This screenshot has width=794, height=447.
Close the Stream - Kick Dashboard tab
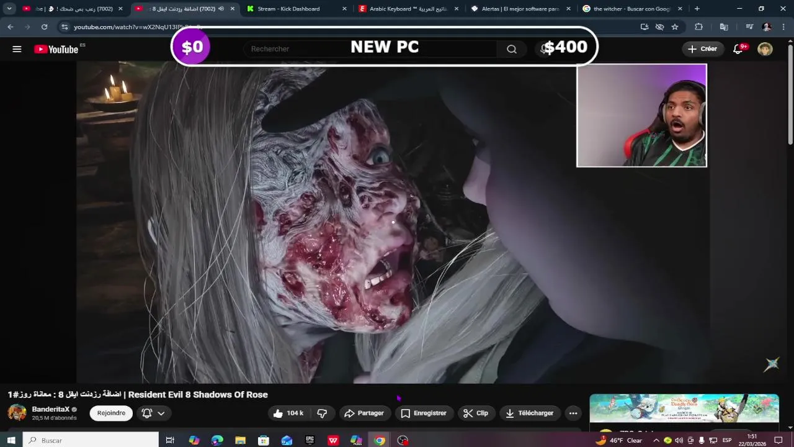[344, 9]
